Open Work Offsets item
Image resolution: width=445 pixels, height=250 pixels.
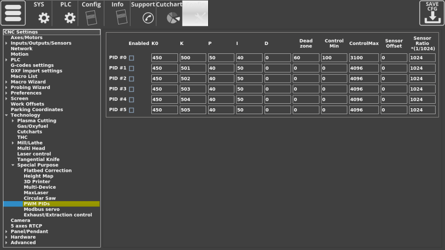pyautogui.click(x=27, y=104)
